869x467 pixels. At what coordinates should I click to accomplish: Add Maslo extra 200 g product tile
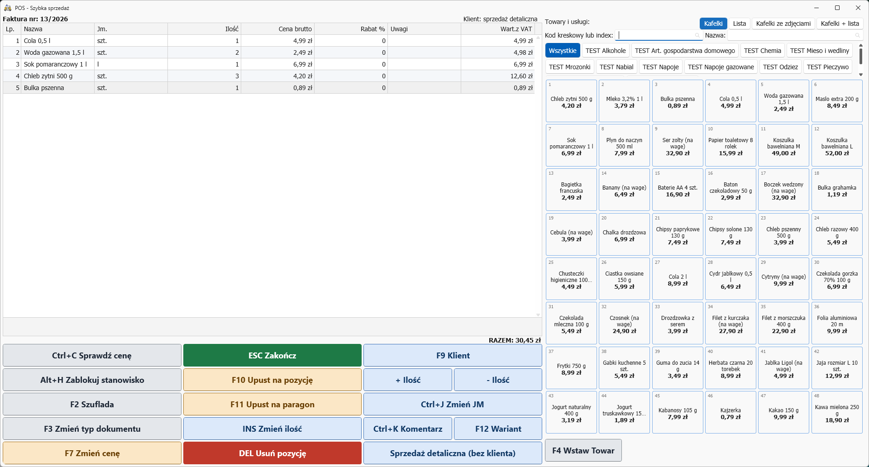837,101
